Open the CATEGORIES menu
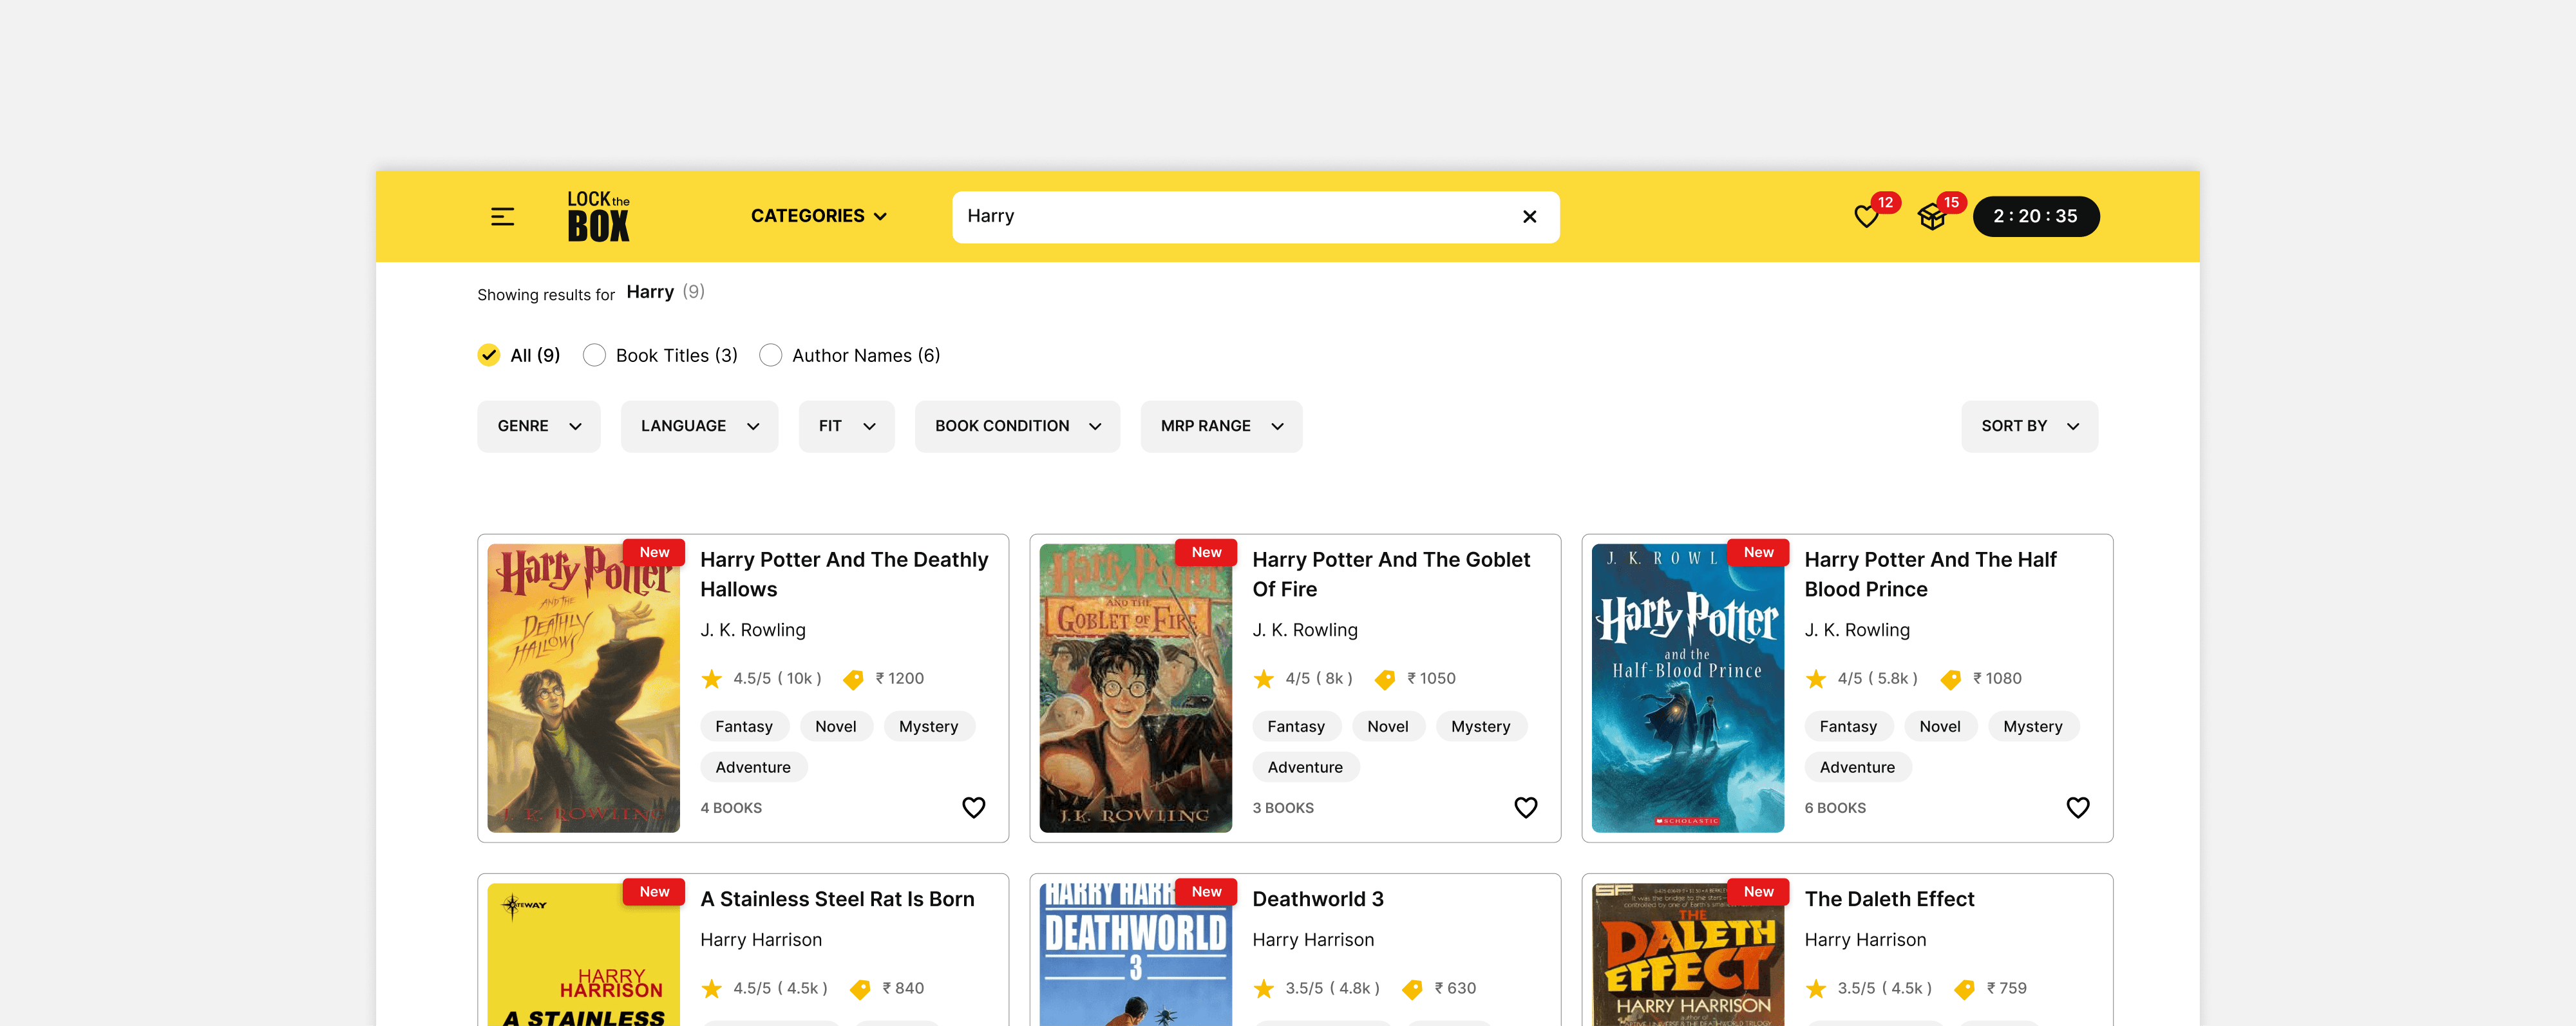 (818, 216)
